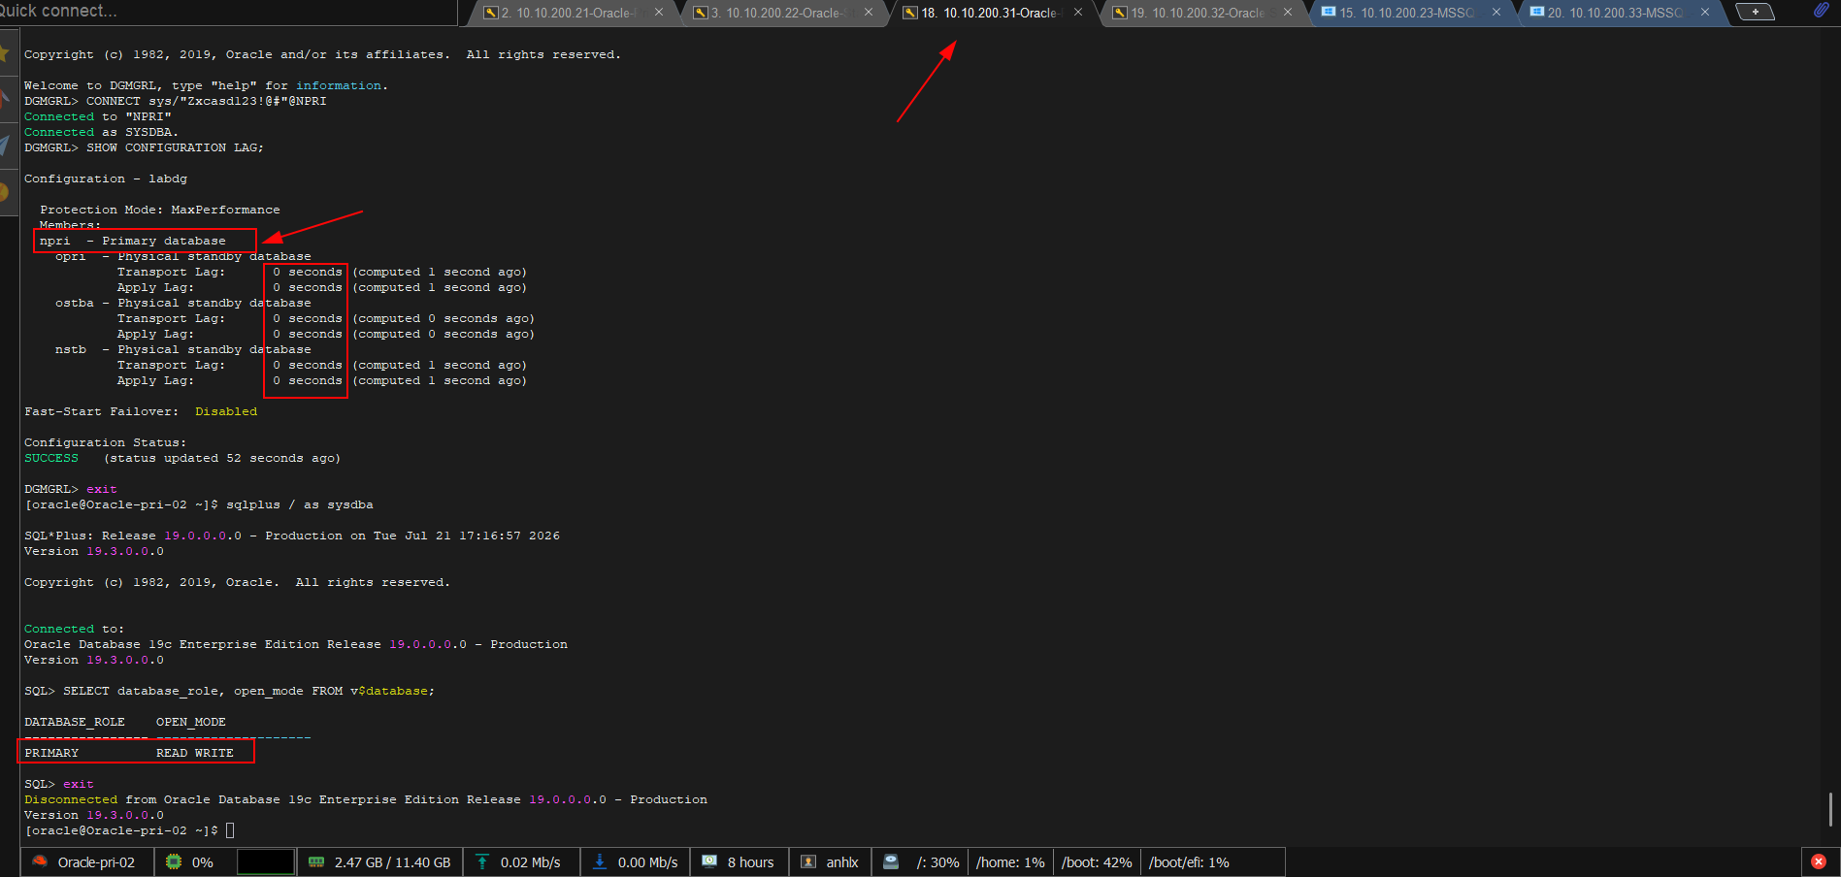Click the 'Tue Jul 21 17:16:57 2026' timestamp

point(467,536)
